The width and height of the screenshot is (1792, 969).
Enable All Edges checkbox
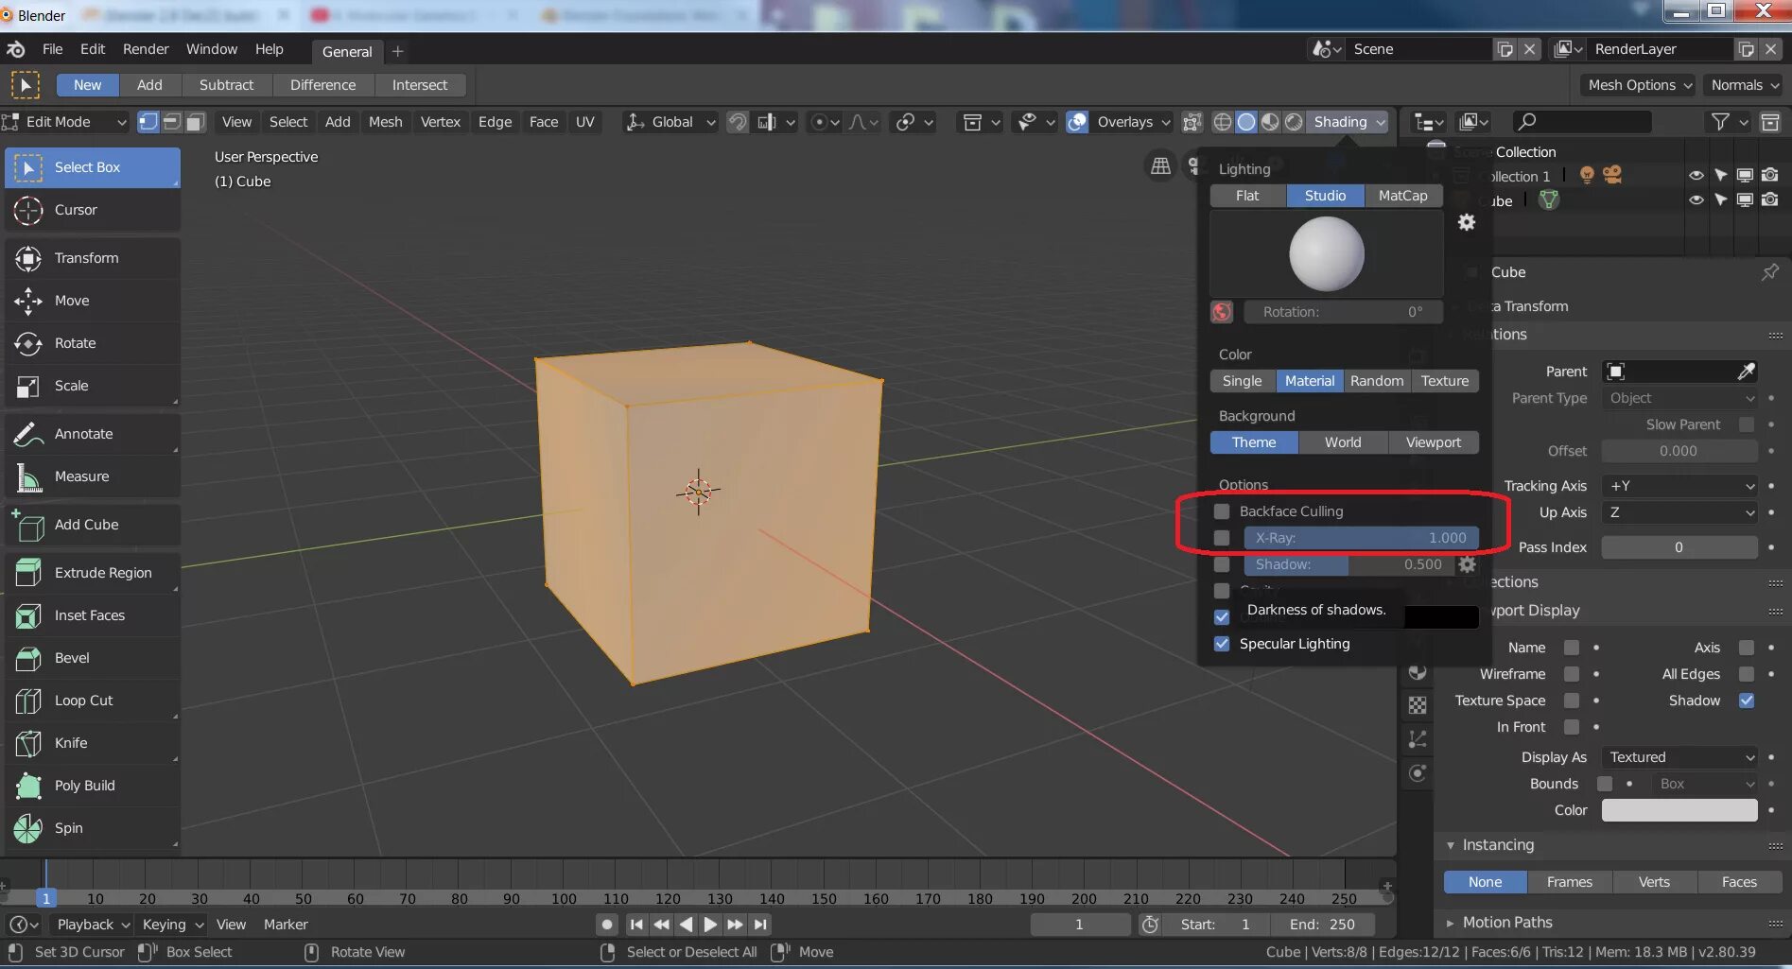pos(1746,674)
